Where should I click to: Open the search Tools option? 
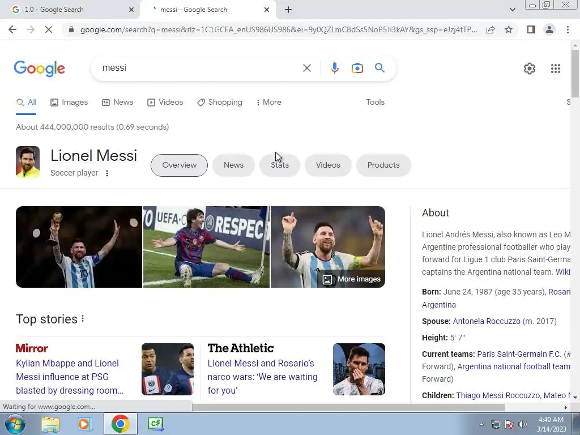point(375,102)
